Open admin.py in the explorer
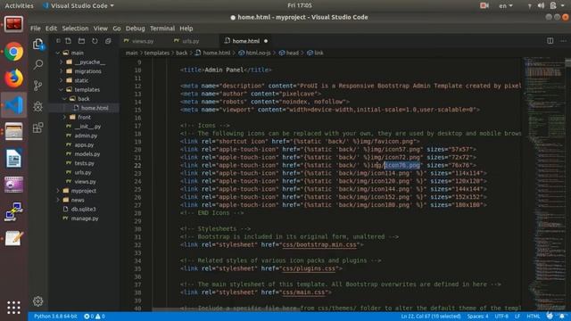571x321 pixels. click(x=86, y=136)
